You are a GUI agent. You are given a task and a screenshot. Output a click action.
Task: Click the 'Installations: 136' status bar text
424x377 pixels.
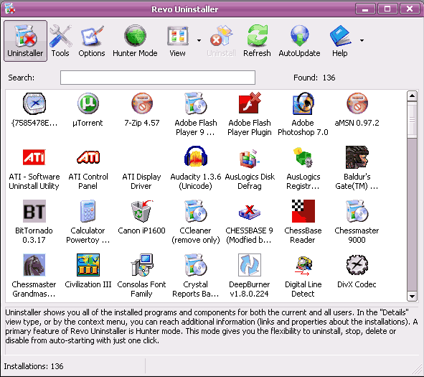[34, 366]
